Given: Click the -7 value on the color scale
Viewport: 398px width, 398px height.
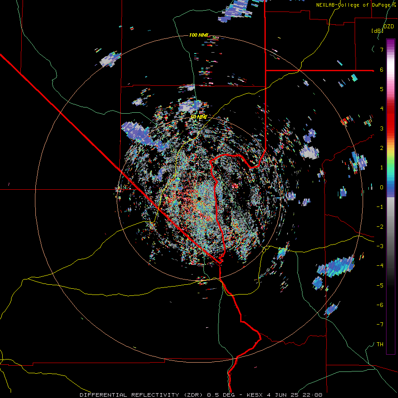Looking at the screenshot, I should 380,325.
